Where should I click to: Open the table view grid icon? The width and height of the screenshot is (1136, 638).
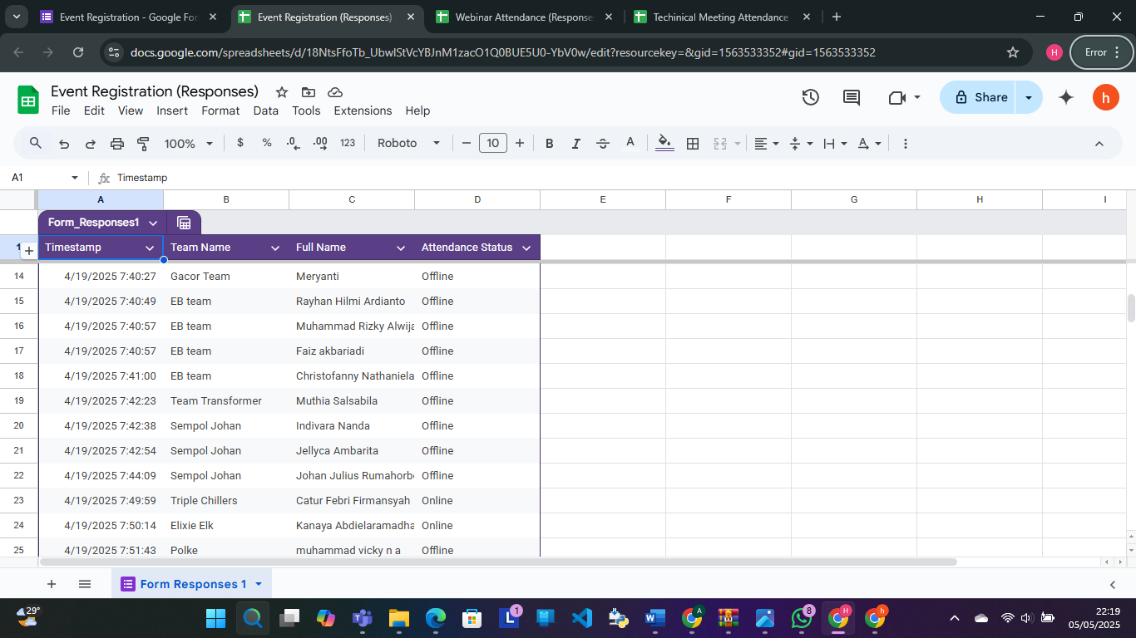click(184, 223)
